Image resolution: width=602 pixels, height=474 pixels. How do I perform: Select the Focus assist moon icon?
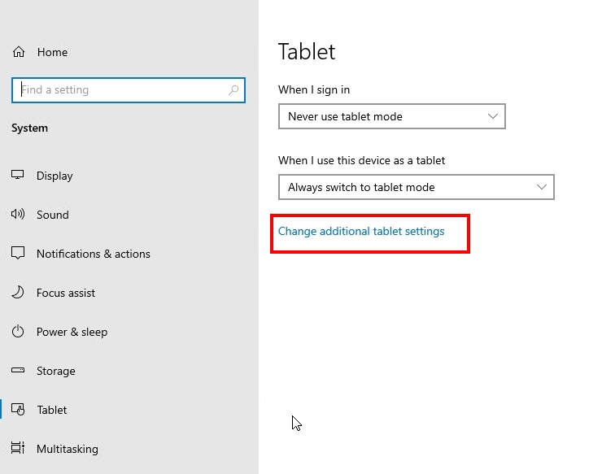click(x=18, y=293)
